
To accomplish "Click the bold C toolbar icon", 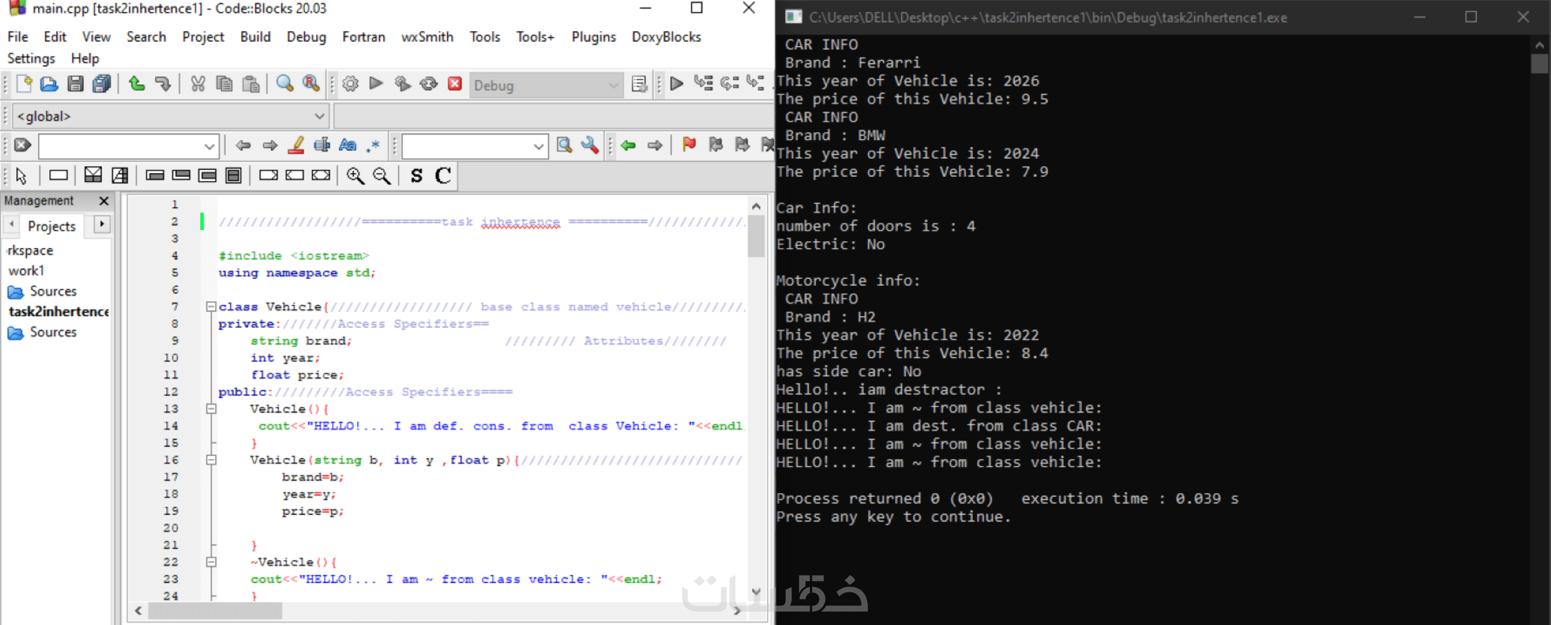I will (443, 176).
